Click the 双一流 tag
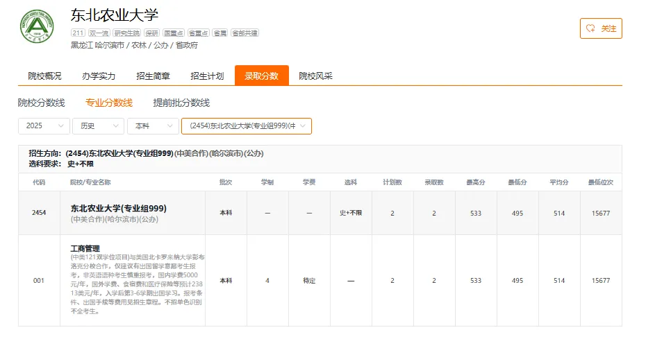 coord(99,33)
